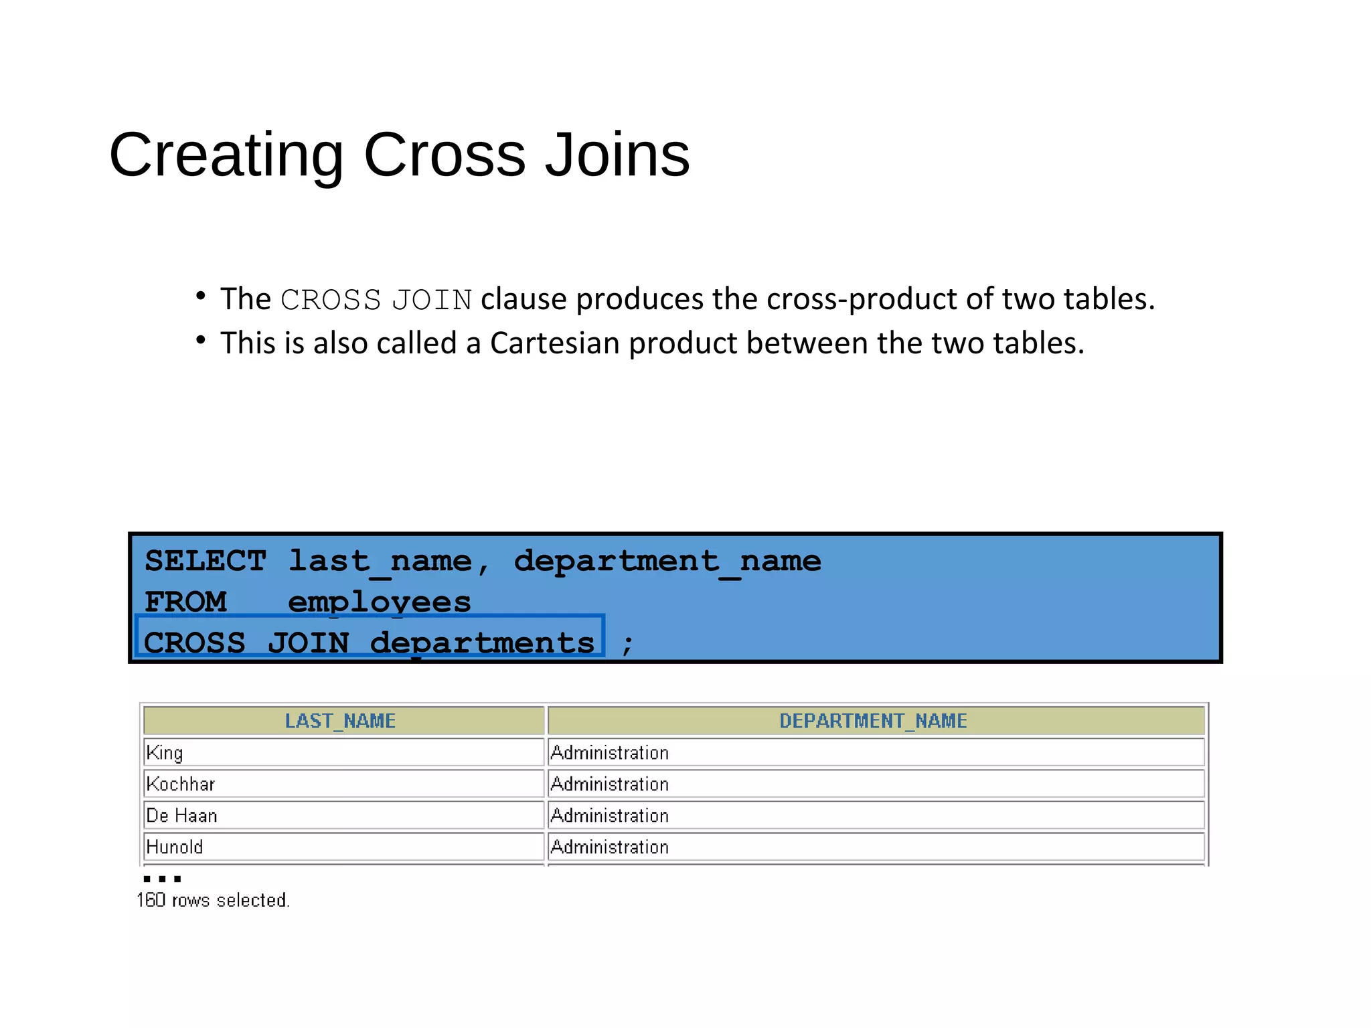Click the LAST_NAME column header
Screen dimensions: 1371x1028
343,721
